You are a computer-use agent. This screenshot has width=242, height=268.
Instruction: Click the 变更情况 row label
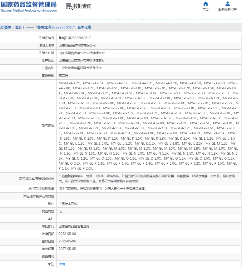pyautogui.click(x=48, y=256)
